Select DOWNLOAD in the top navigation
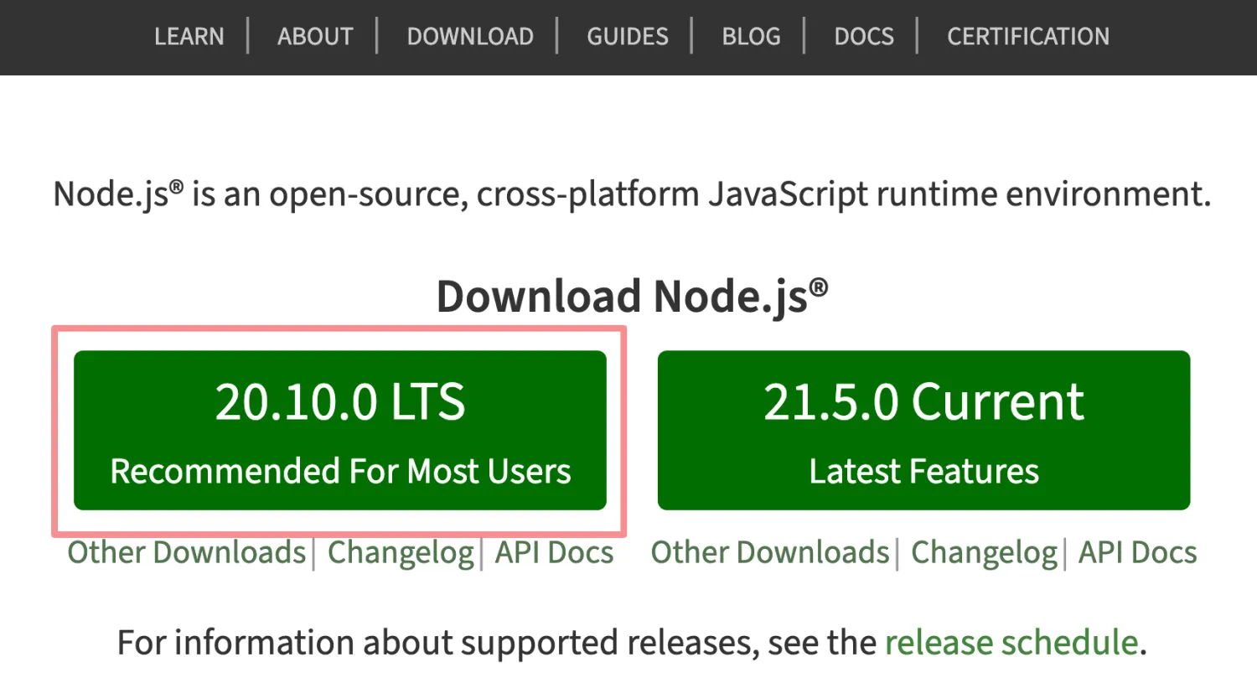The image size is (1257, 688). pyautogui.click(x=470, y=36)
